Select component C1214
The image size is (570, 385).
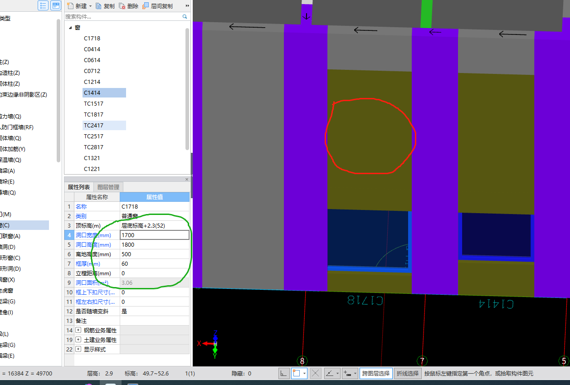coord(92,82)
